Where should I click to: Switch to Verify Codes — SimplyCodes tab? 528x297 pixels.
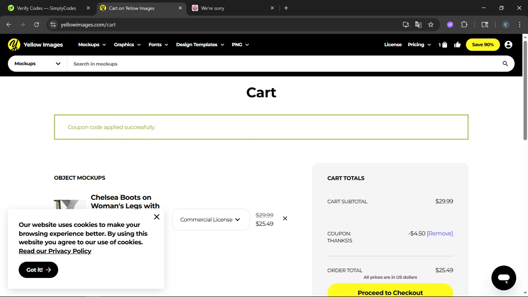46,8
